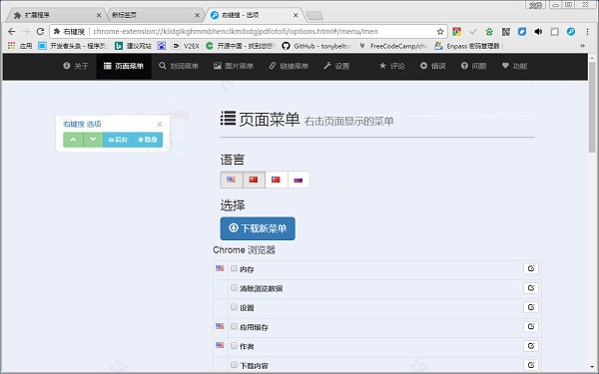Open the V2EX bookmark
The height and width of the screenshot is (374, 599).
click(x=186, y=46)
